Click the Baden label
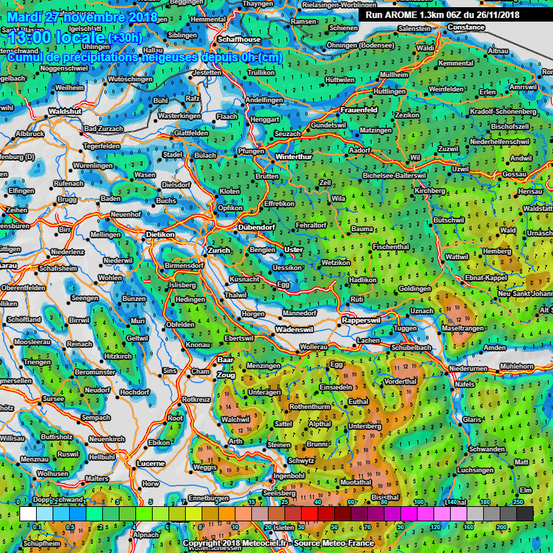 [110, 199]
